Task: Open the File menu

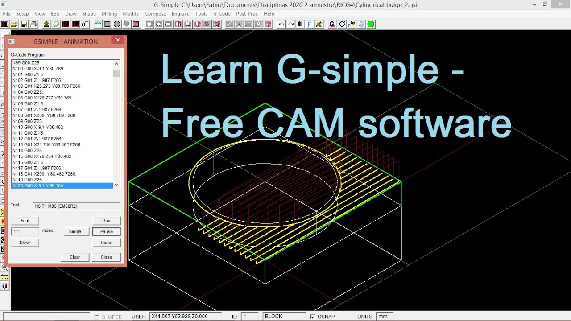Action: (x=7, y=14)
